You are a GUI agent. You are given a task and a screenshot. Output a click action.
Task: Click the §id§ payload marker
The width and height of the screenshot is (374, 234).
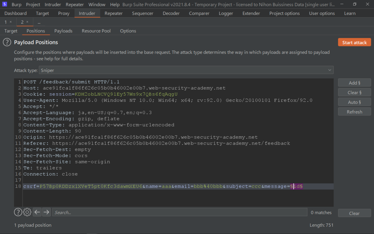(296, 186)
